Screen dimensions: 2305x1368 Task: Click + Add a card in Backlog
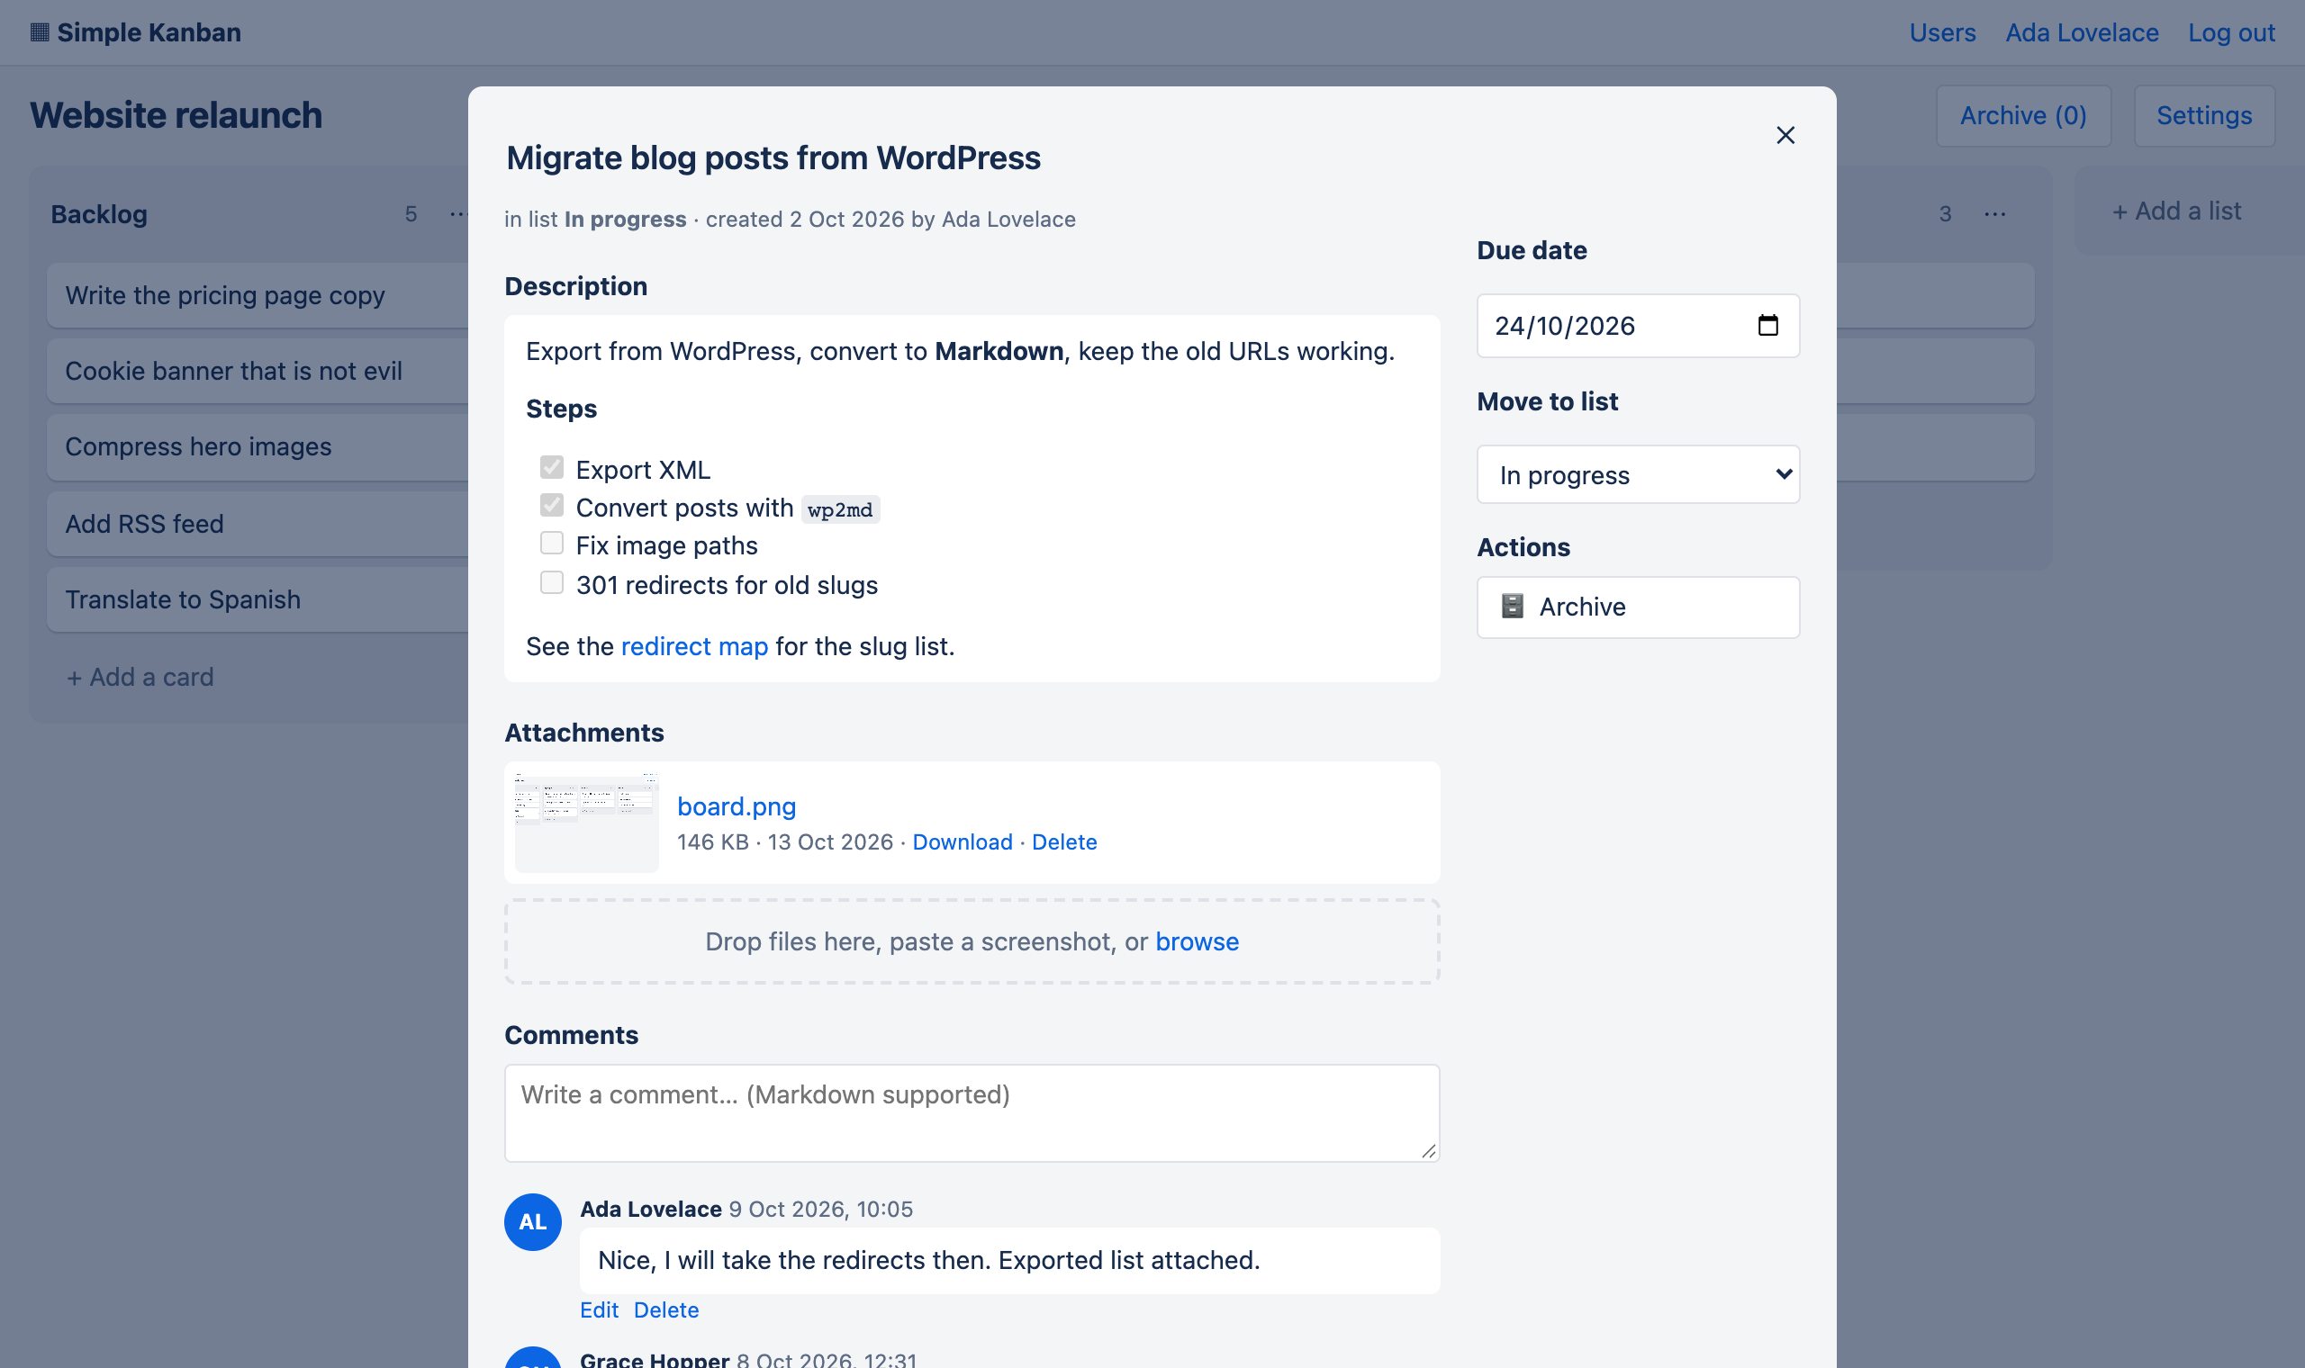pyautogui.click(x=140, y=677)
